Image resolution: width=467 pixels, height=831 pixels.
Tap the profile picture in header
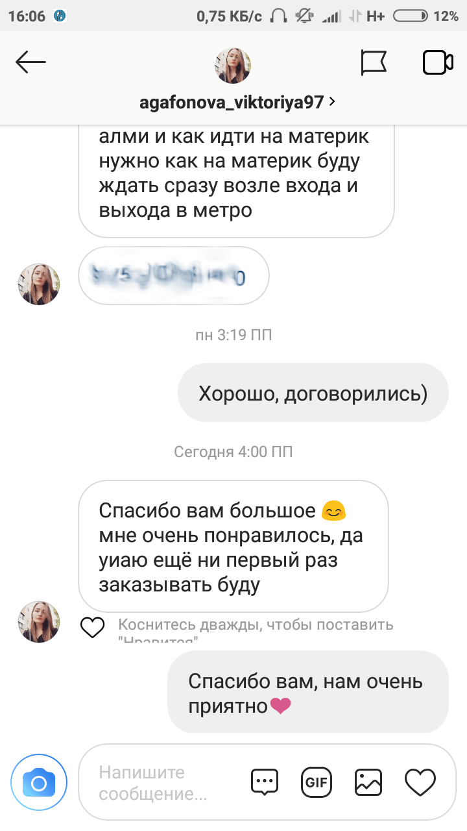click(x=232, y=65)
